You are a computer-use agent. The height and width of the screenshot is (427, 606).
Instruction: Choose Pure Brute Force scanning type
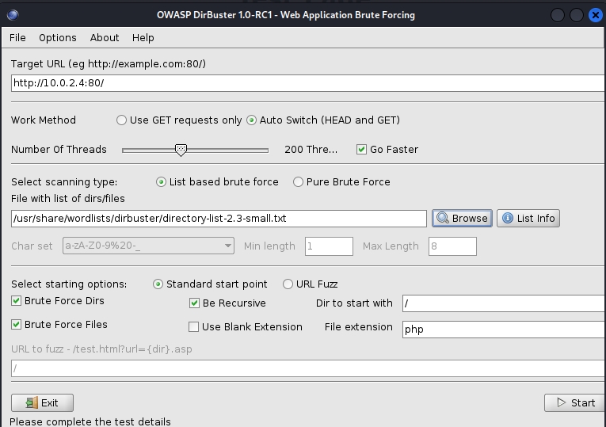click(x=299, y=182)
